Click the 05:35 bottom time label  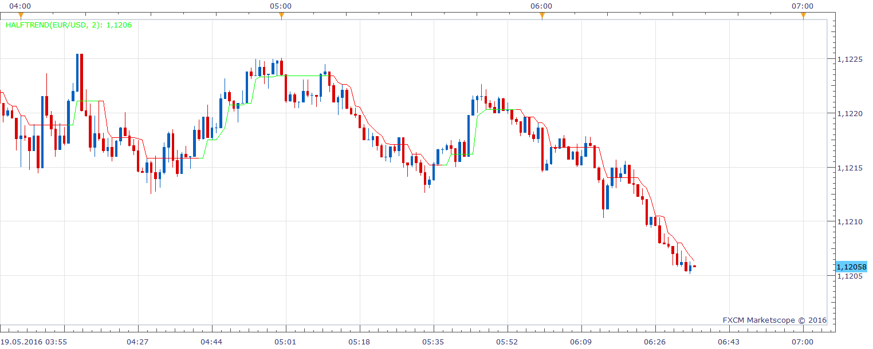[433, 342]
